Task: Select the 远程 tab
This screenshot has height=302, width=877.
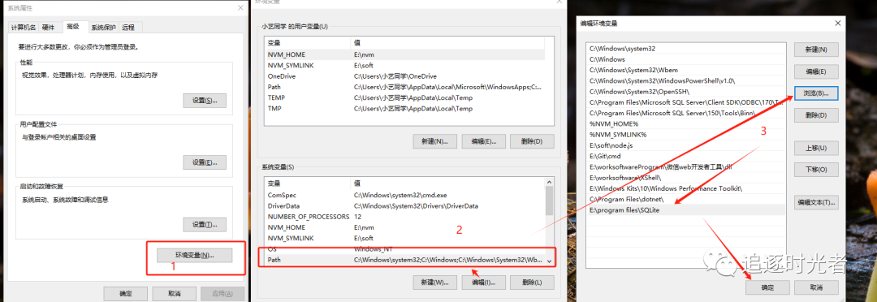Action: coord(128,28)
